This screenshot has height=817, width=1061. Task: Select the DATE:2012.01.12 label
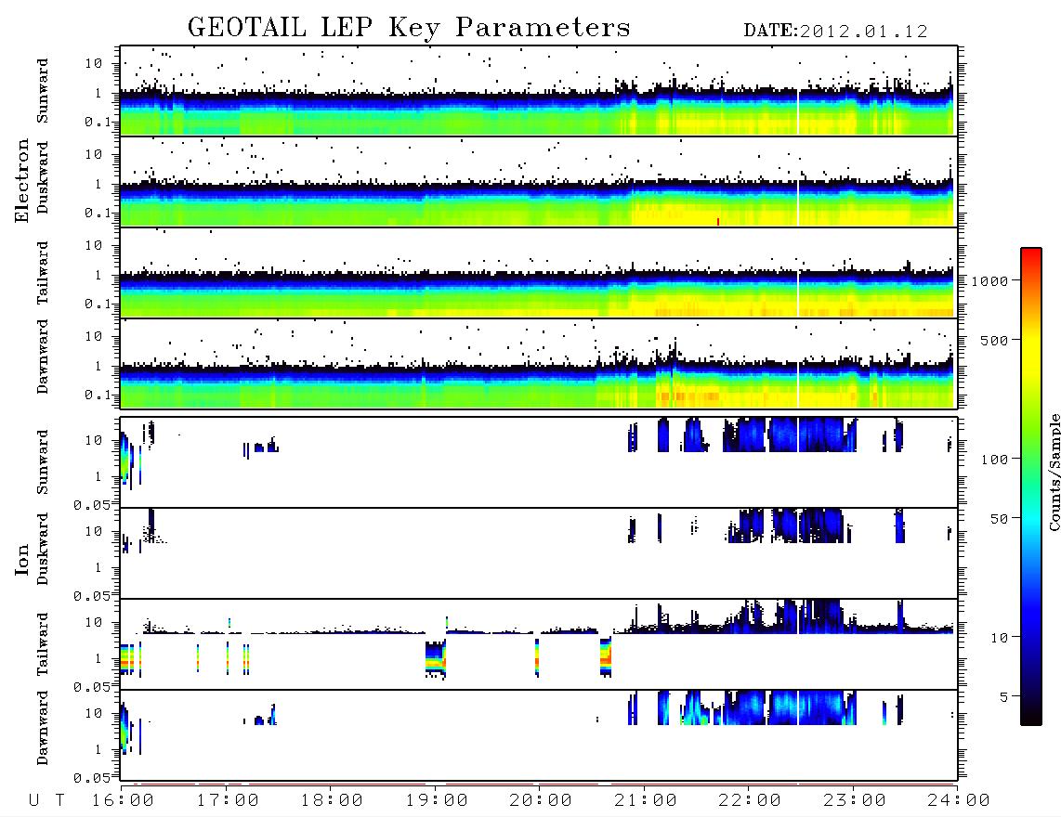[x=835, y=32]
